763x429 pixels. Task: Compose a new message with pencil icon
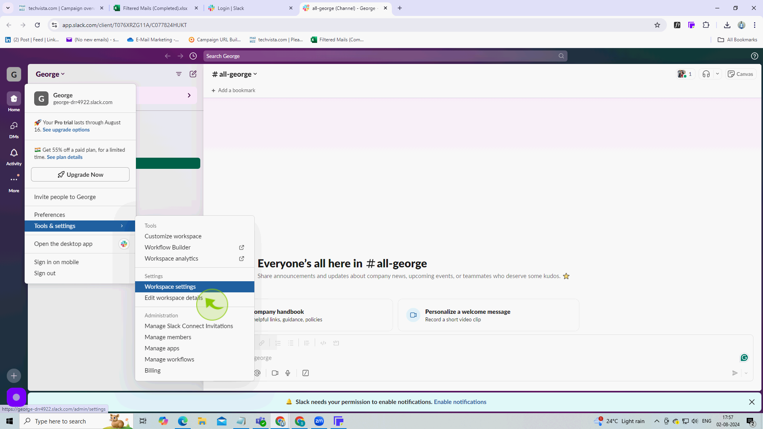click(x=193, y=74)
